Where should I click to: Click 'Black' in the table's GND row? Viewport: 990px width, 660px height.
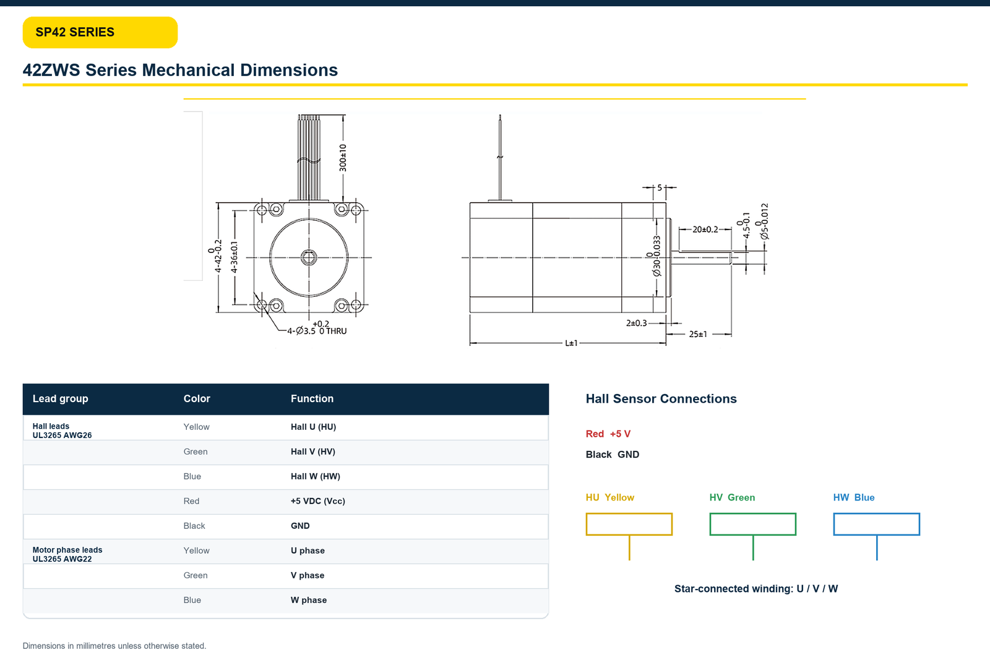[194, 526]
